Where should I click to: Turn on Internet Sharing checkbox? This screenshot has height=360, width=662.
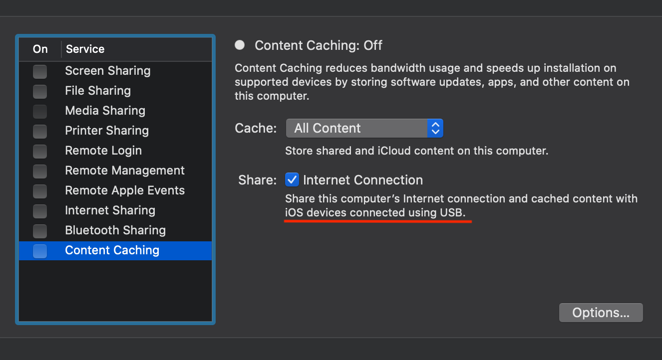pyautogui.click(x=40, y=211)
